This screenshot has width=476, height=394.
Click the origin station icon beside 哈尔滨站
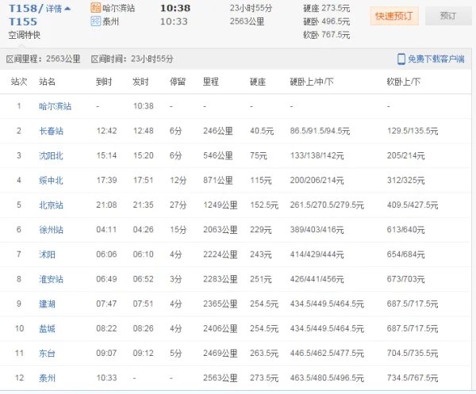pos(96,8)
